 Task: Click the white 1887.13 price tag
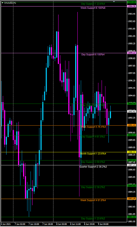[132, 165]
